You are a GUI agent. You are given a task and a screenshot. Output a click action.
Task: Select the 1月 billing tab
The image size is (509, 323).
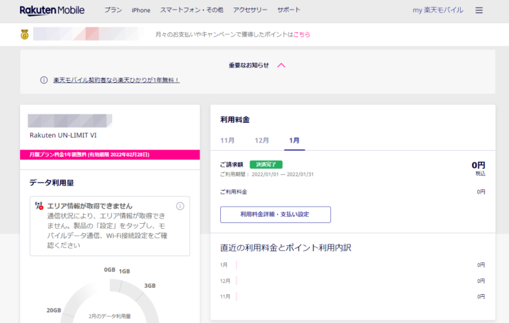(294, 140)
